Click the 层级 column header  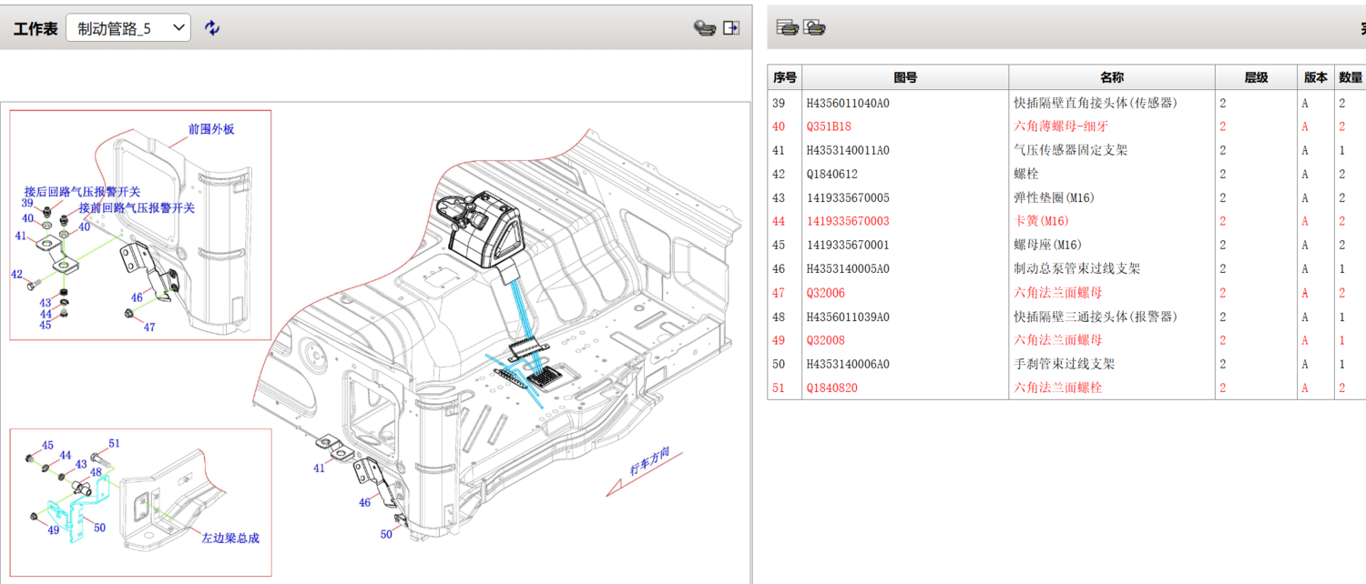(x=1256, y=78)
